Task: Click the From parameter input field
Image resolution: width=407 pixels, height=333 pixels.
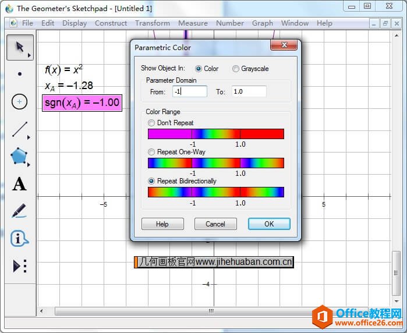Action: [190, 91]
